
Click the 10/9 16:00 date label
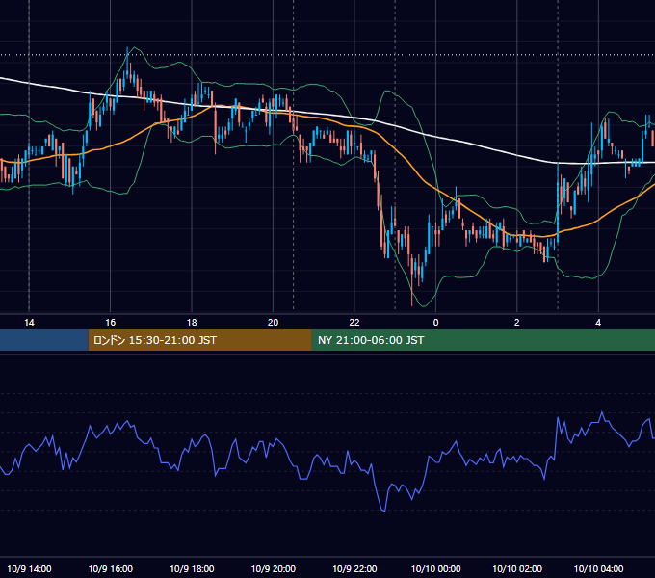tap(110, 568)
